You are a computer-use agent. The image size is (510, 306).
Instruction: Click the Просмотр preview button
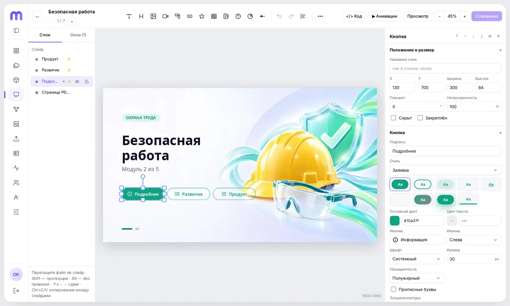(418, 16)
